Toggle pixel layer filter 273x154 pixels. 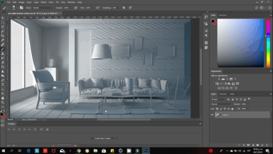pyautogui.click(x=228, y=99)
